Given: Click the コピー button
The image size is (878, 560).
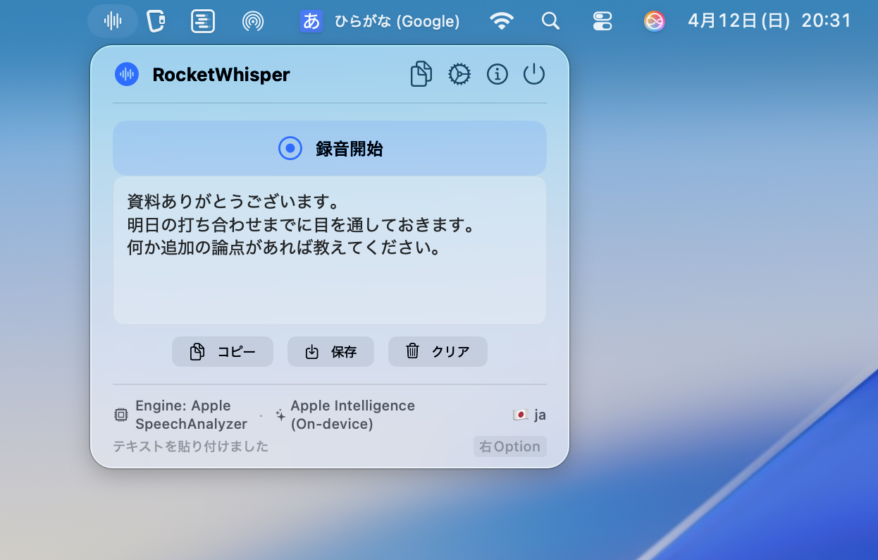Looking at the screenshot, I should (x=223, y=351).
